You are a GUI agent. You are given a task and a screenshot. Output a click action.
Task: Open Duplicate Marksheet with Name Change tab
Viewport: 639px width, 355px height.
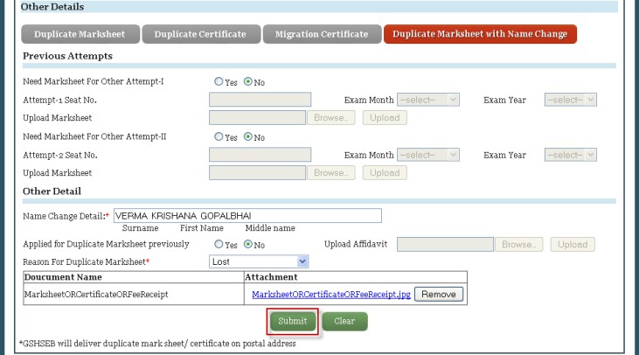(x=480, y=34)
